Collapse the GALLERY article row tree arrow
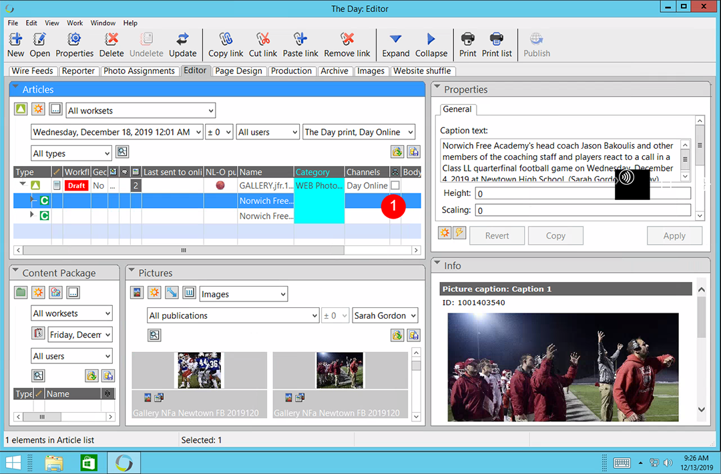 click(23, 184)
